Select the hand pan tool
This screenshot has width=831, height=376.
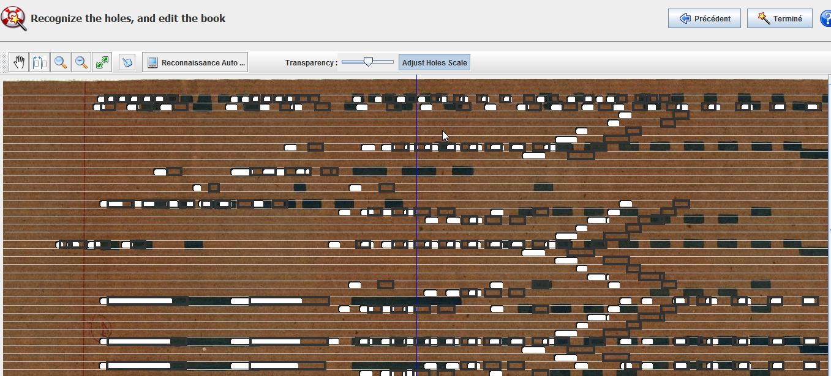pyautogui.click(x=19, y=62)
